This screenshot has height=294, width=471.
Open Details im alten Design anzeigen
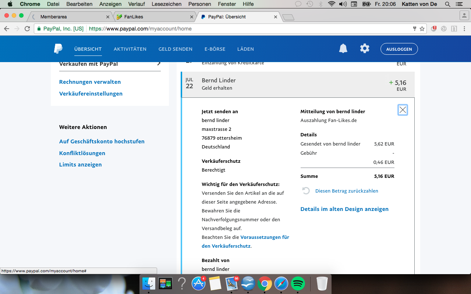(x=344, y=209)
